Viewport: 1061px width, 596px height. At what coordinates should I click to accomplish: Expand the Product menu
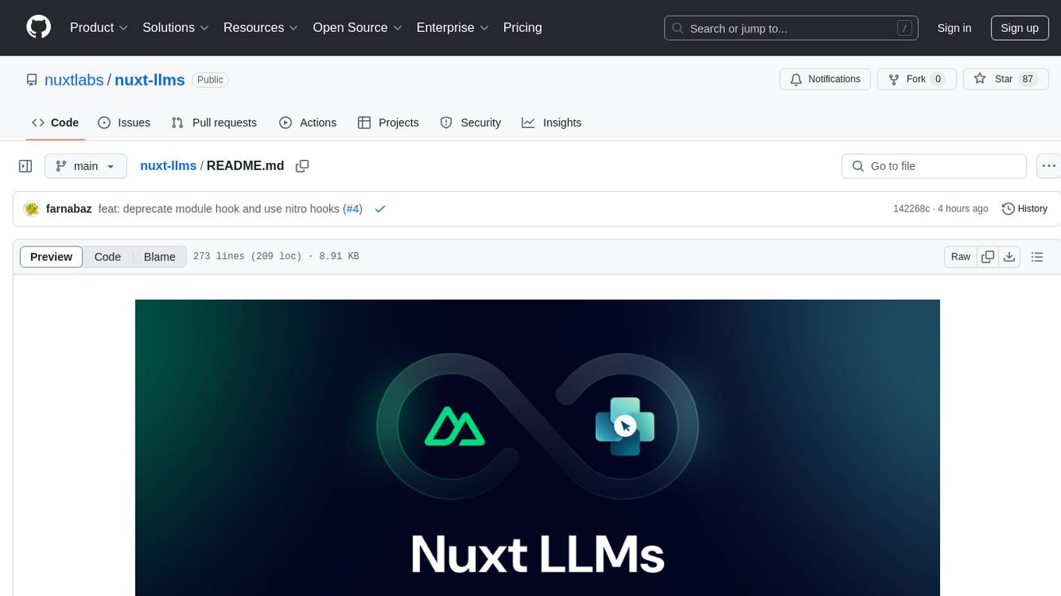pyautogui.click(x=99, y=27)
